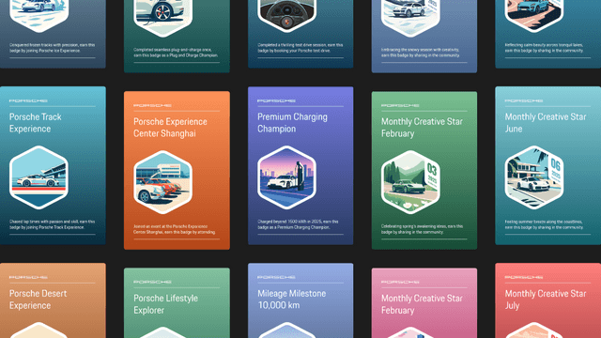Click the green February 03 hexagon badge
The image size is (601, 338).
pos(410,182)
